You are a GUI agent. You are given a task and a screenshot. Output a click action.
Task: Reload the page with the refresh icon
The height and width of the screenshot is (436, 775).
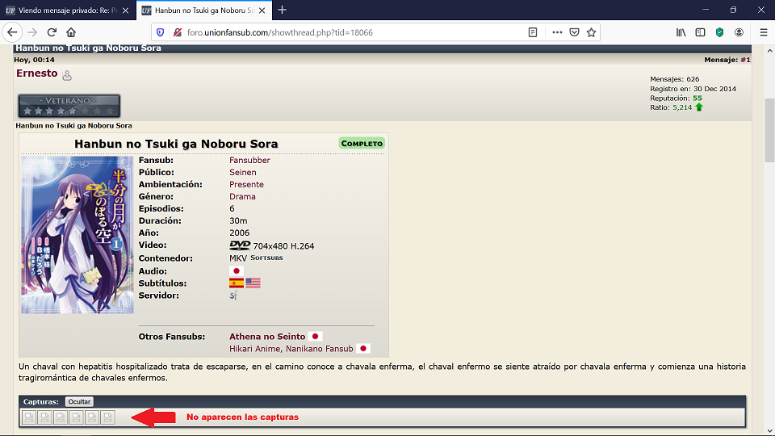coord(52,32)
